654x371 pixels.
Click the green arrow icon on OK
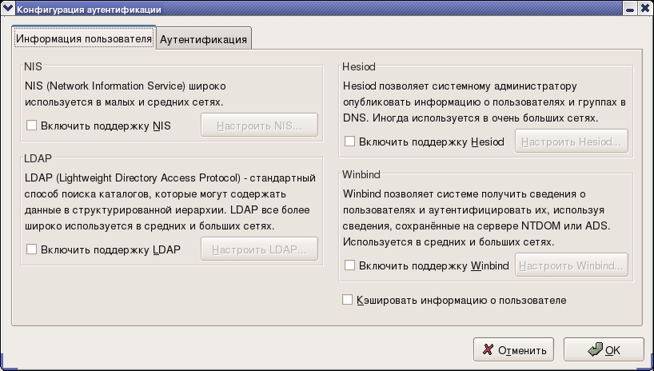[x=595, y=349]
